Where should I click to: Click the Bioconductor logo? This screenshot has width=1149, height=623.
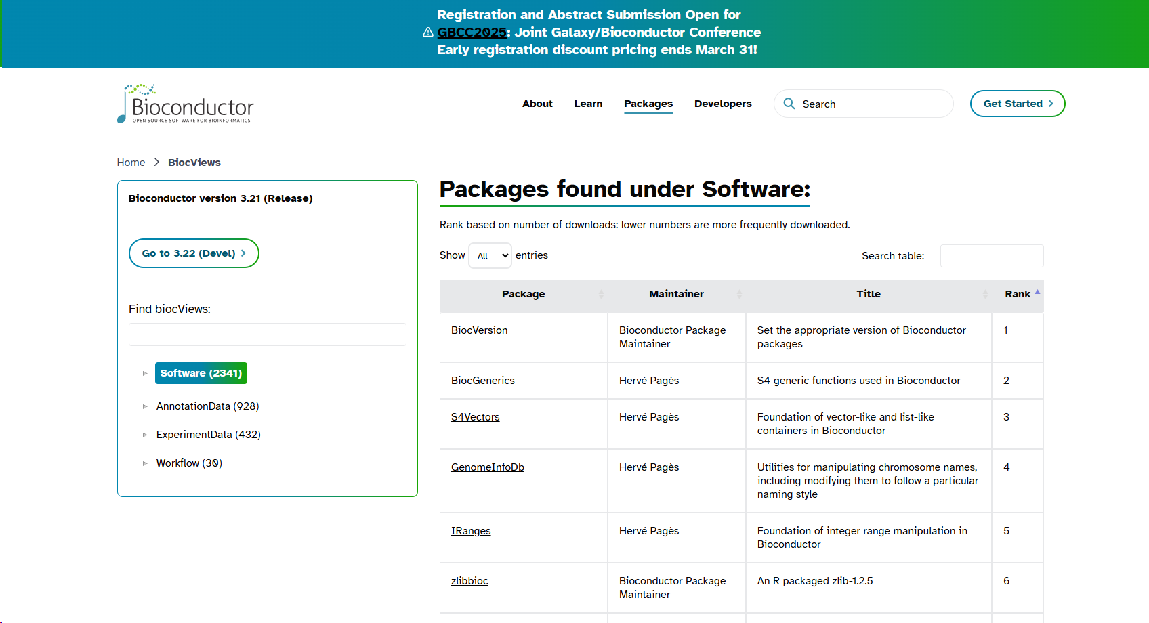(185, 104)
